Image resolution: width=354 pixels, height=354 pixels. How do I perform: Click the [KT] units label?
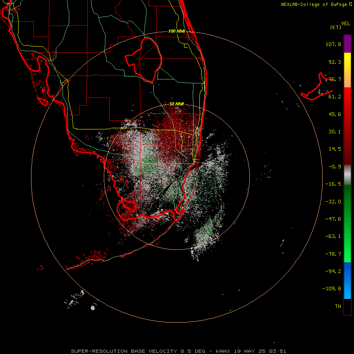click(336, 27)
